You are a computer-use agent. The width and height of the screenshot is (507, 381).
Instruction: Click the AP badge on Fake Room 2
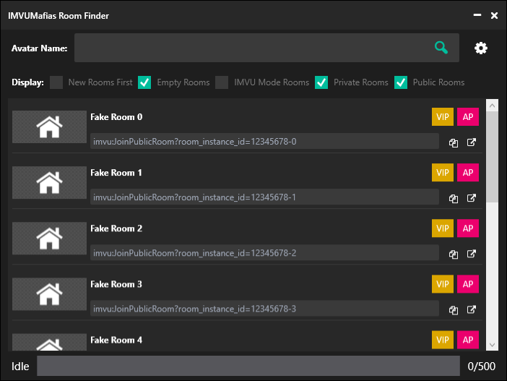(468, 228)
